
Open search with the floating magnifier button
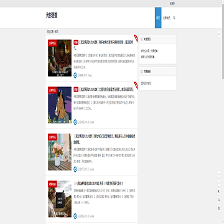coord(219,200)
